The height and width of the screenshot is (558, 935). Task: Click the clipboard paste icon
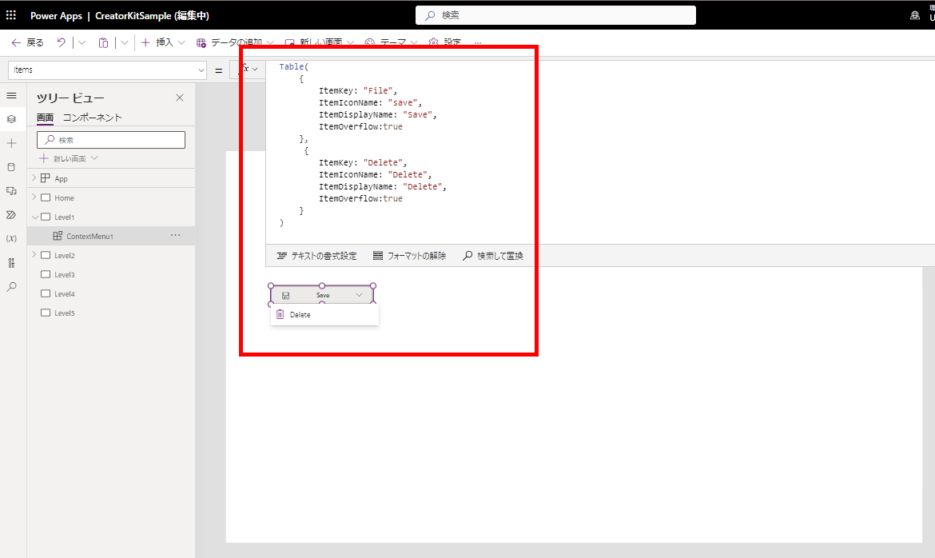[x=103, y=42]
